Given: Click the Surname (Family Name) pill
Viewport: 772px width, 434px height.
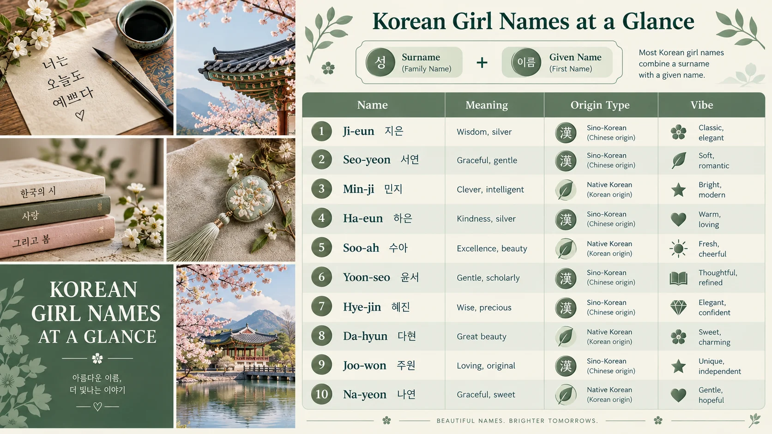Looking at the screenshot, I should (x=414, y=62).
